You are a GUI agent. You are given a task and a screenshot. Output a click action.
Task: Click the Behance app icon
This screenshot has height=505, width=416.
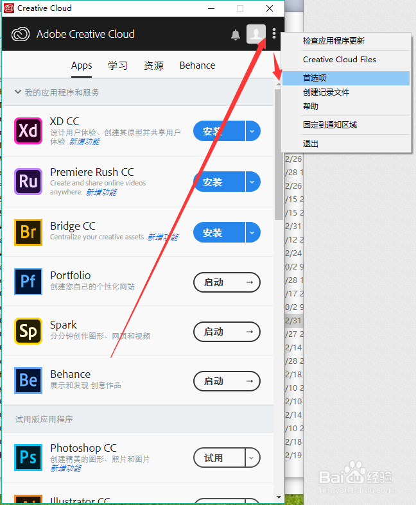pos(28,381)
